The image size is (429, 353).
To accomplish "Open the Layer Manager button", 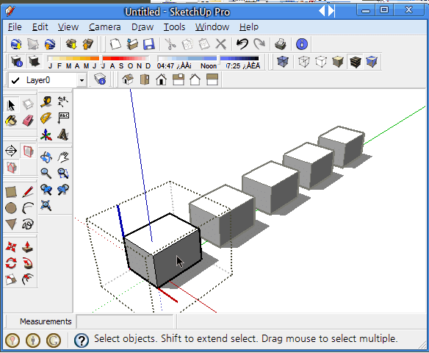I will 100,79.
